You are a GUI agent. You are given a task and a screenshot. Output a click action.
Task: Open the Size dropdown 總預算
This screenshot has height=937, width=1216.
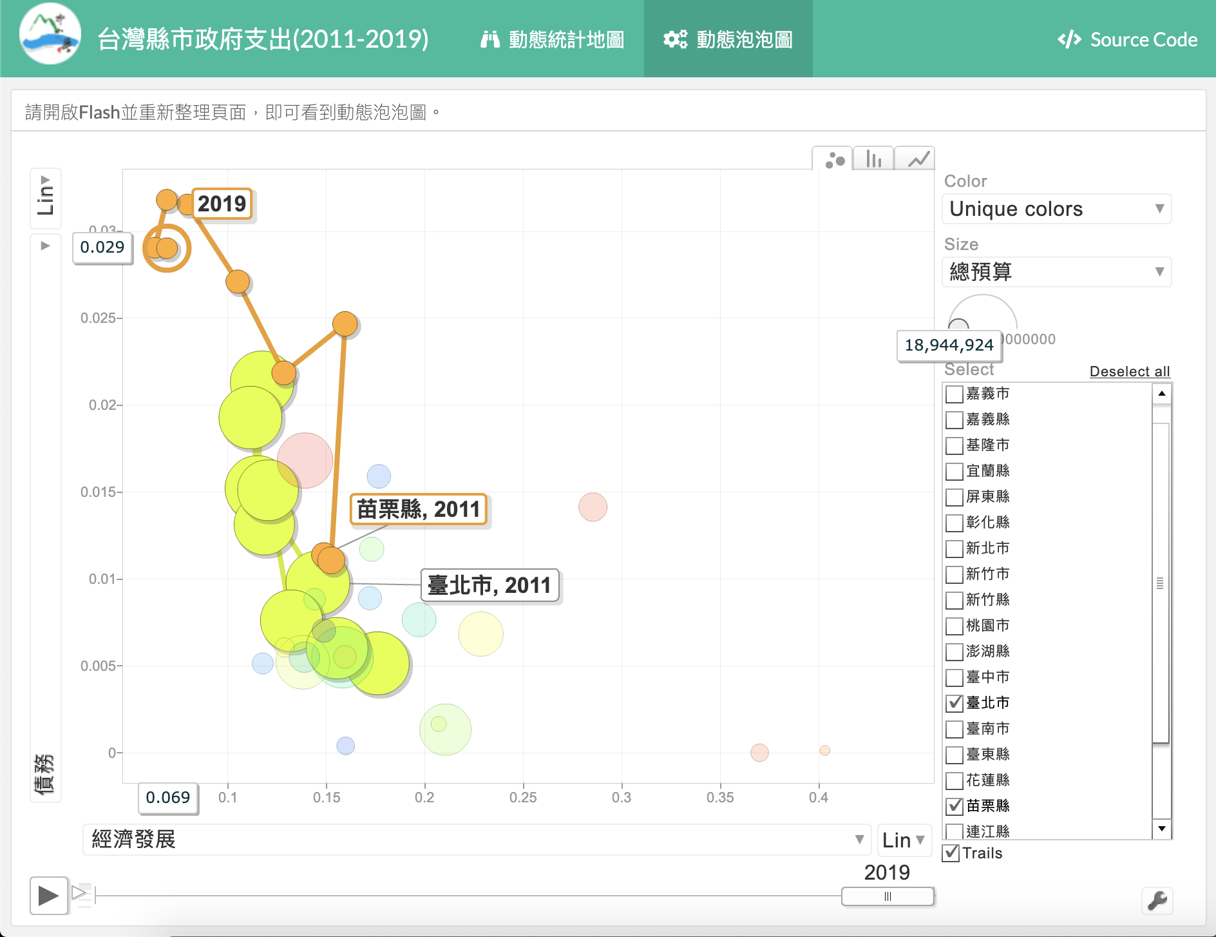[x=1057, y=272]
